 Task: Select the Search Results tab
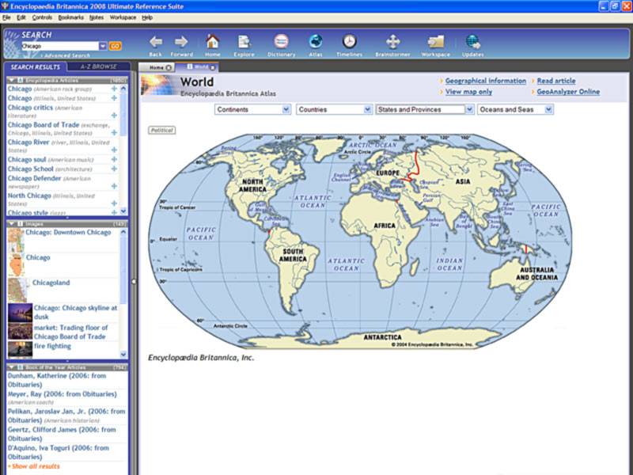pyautogui.click(x=35, y=66)
